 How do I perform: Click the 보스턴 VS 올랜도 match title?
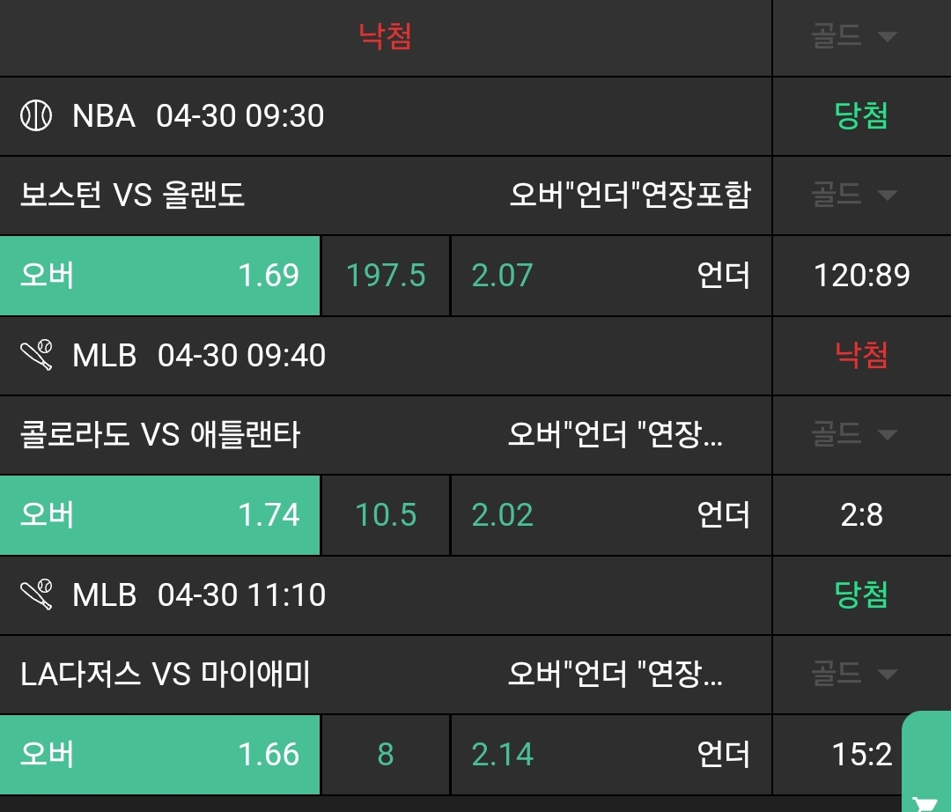point(133,195)
